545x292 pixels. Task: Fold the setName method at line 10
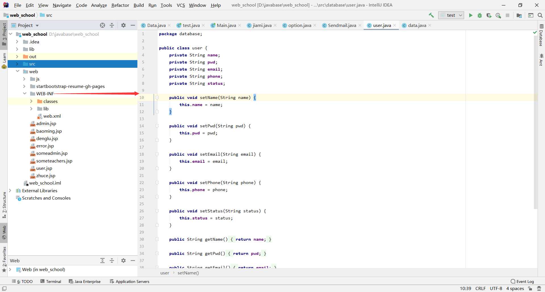click(x=157, y=98)
